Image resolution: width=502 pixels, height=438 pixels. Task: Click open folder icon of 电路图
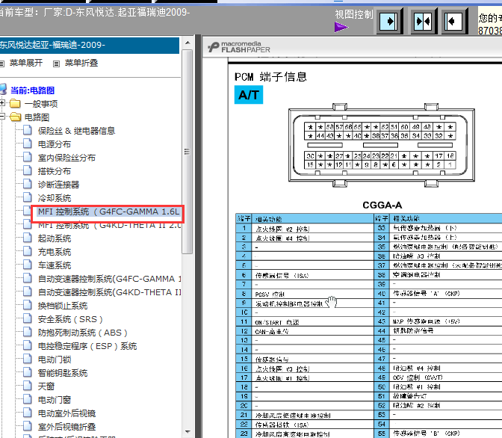(16, 117)
